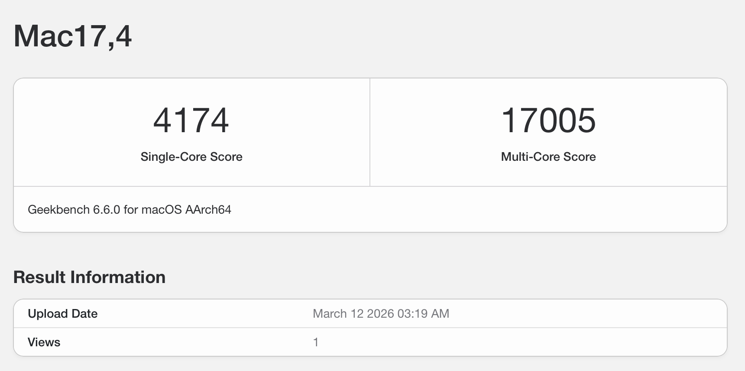Click the word "for" in version line
Screen dimensions: 745x371
click(x=131, y=210)
